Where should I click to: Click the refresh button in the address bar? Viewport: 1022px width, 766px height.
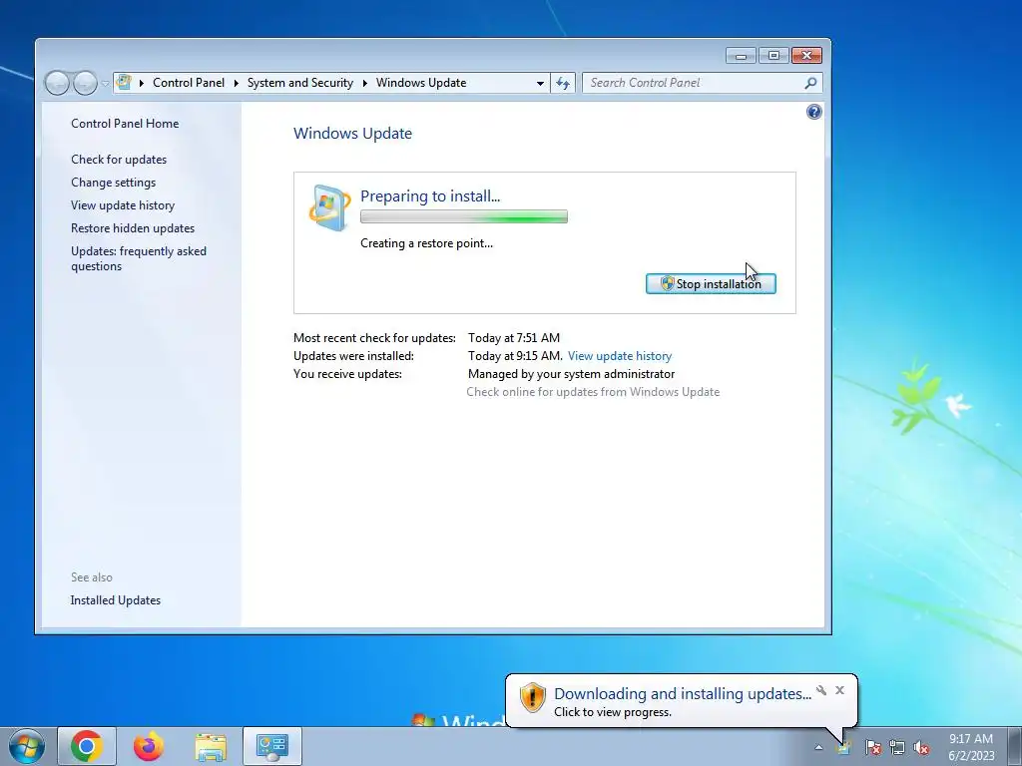pos(563,84)
